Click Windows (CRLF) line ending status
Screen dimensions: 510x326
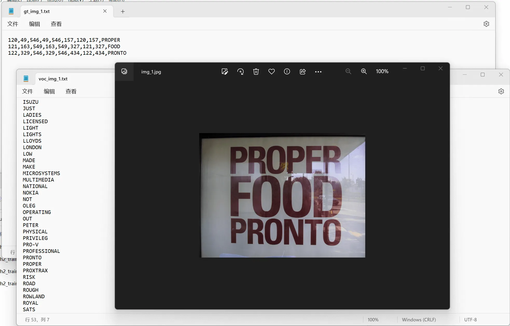click(419, 320)
